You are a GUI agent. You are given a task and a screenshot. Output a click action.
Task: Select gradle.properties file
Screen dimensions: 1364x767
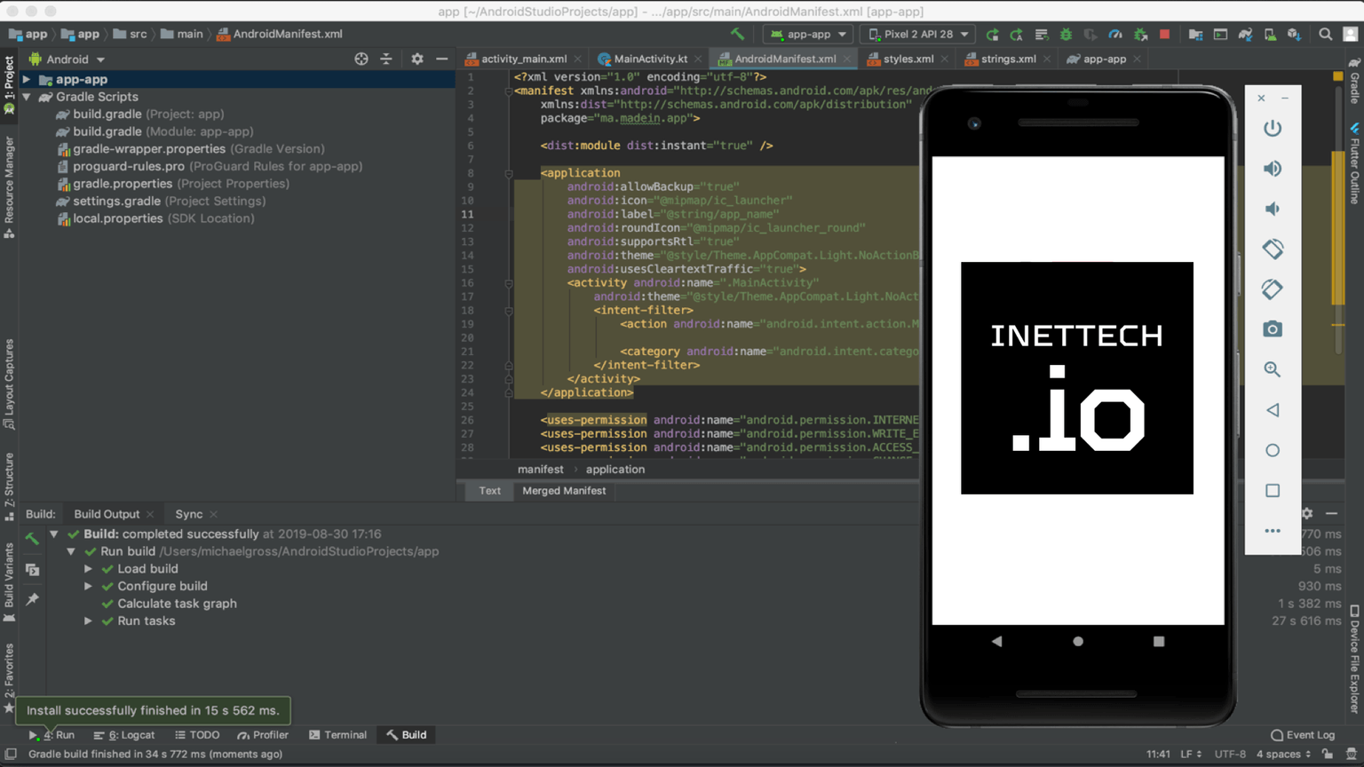pos(173,184)
